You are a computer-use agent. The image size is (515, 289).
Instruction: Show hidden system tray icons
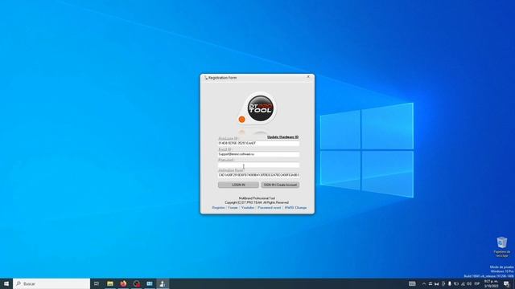[424, 283]
